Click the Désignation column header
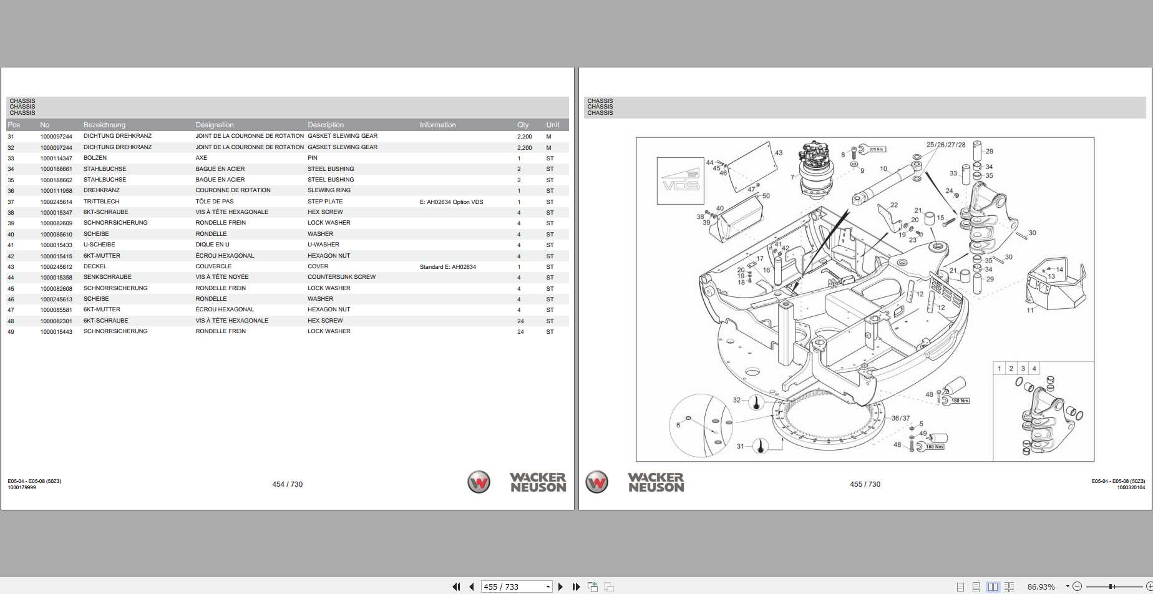 click(x=215, y=125)
